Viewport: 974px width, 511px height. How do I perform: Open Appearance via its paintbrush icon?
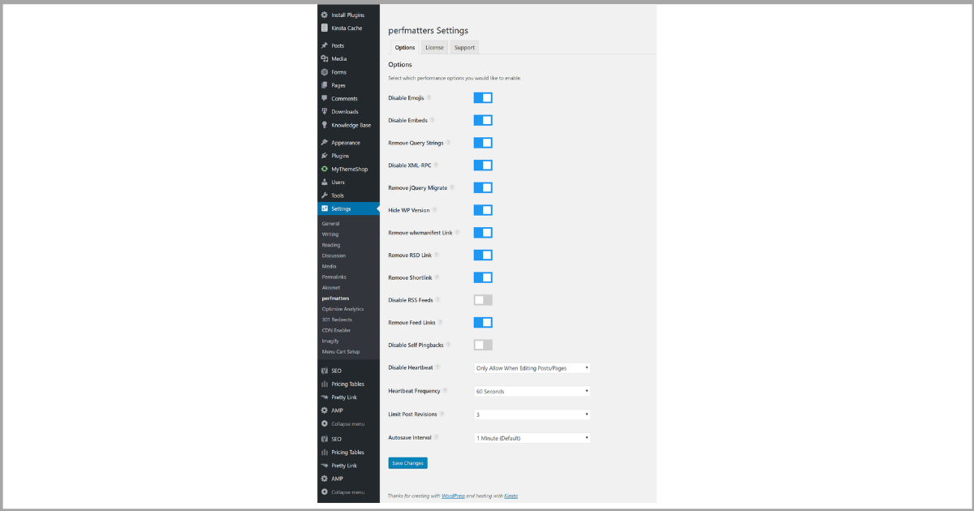325,143
